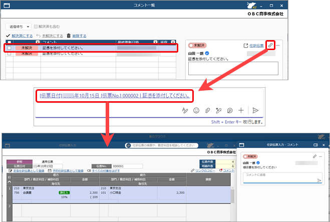Tick the header select-all checkbox in comment grid
Image resolution: width=330 pixels, height=222 pixels.
tap(9, 42)
